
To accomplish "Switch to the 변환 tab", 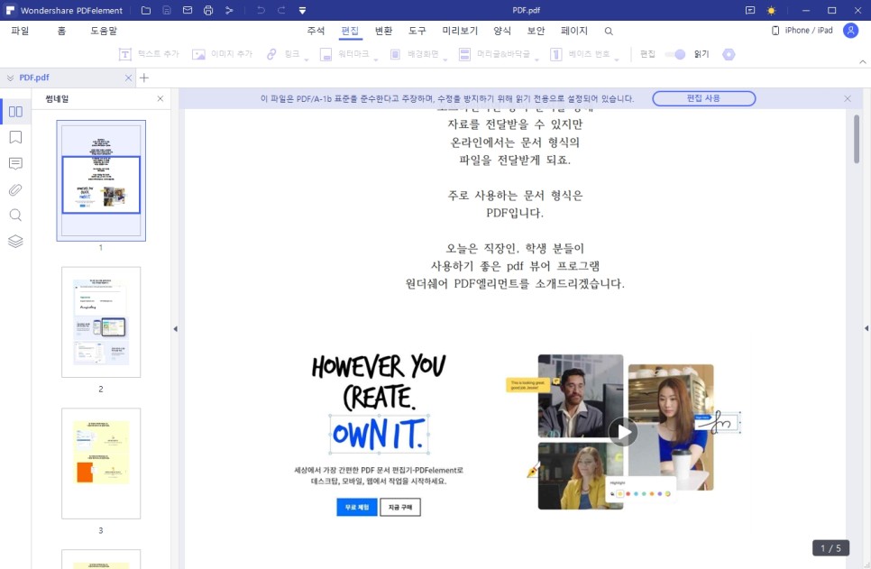I will (x=384, y=31).
